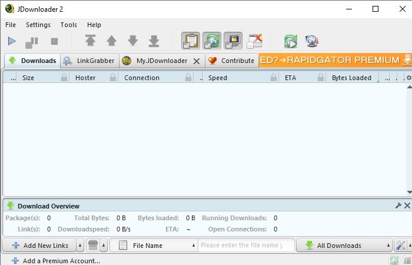Toggle clipboard observer
The width and height of the screenshot is (412, 265).
click(191, 41)
